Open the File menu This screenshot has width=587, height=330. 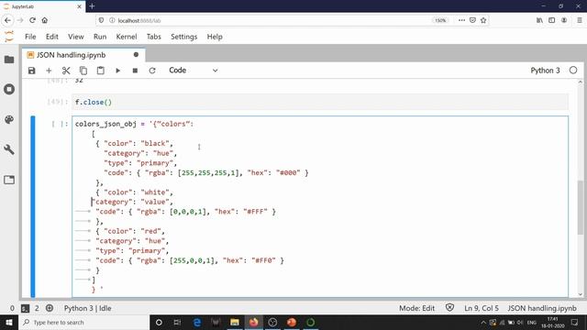click(30, 37)
